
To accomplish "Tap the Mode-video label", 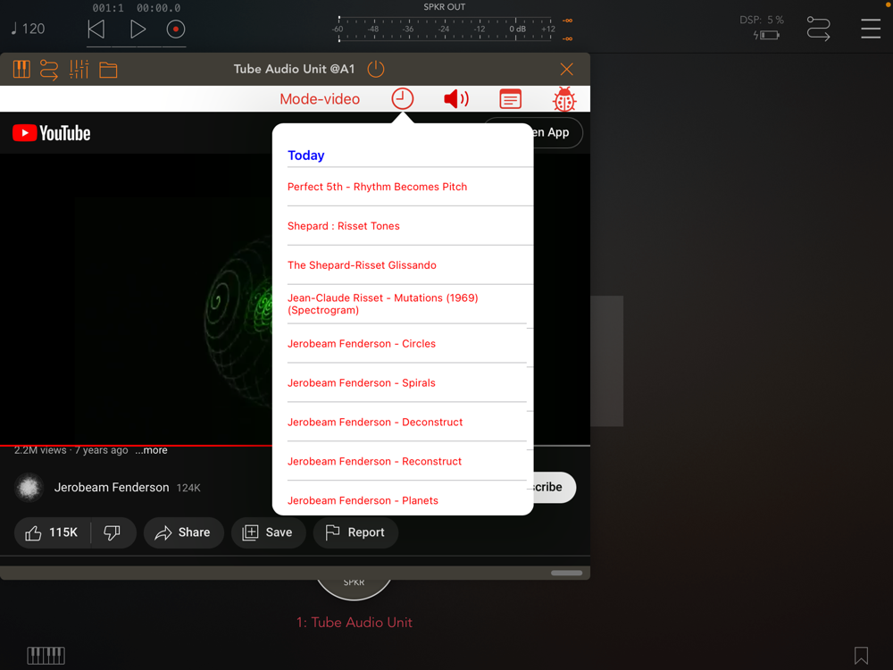I will [320, 99].
